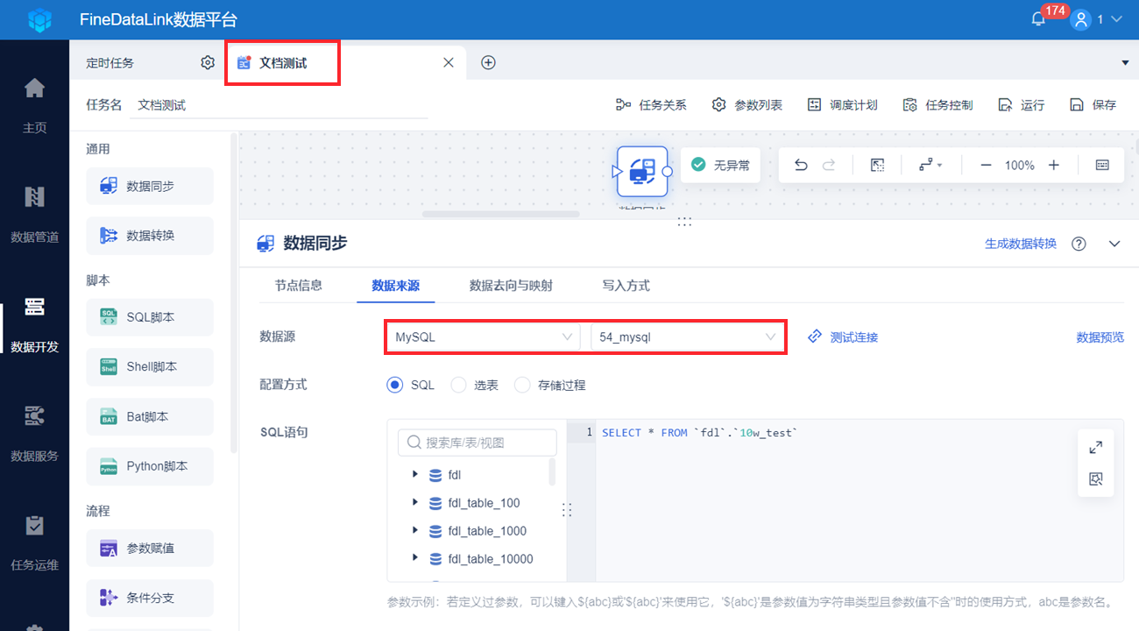Image resolution: width=1139 pixels, height=631 pixels.
Task: Redo the canvas action
Action: pos(829,165)
